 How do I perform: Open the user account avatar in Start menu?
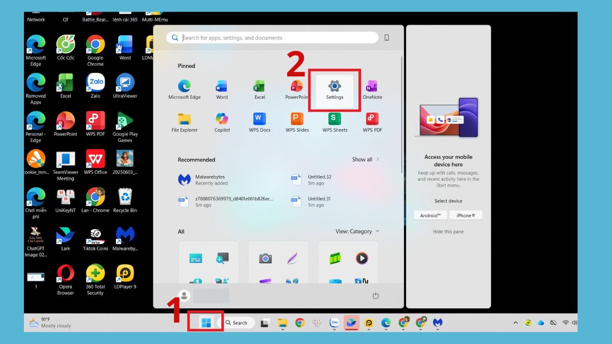tap(184, 296)
